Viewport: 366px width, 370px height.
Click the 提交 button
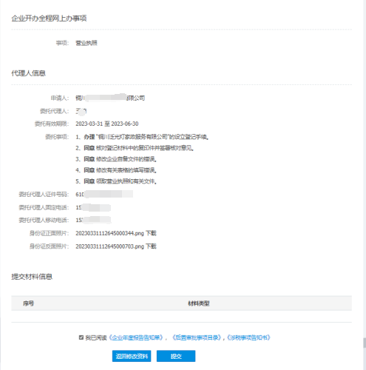coord(176,356)
